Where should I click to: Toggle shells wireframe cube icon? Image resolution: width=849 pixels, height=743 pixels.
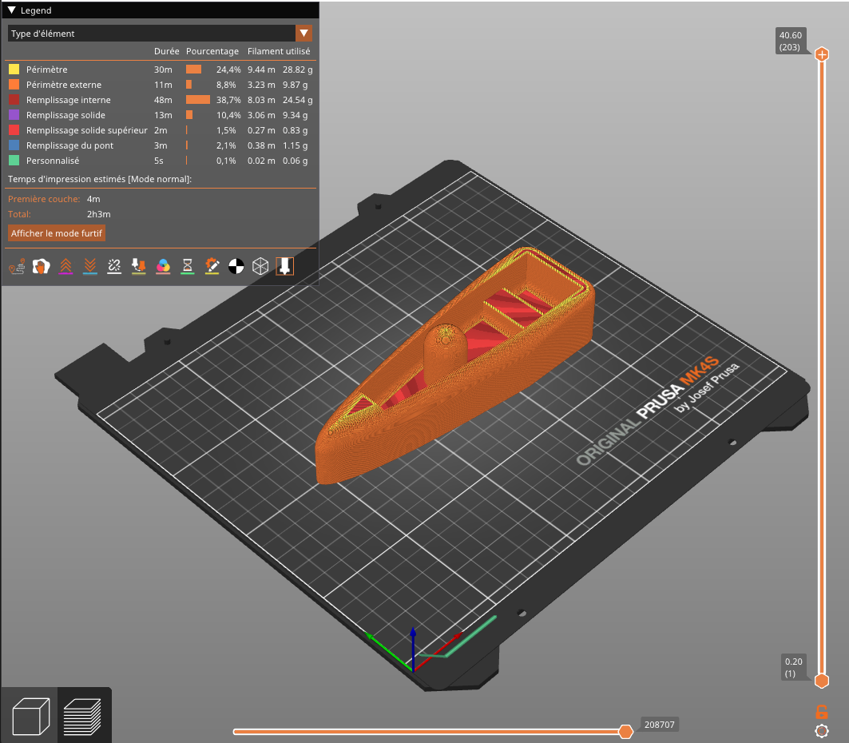tap(260, 267)
